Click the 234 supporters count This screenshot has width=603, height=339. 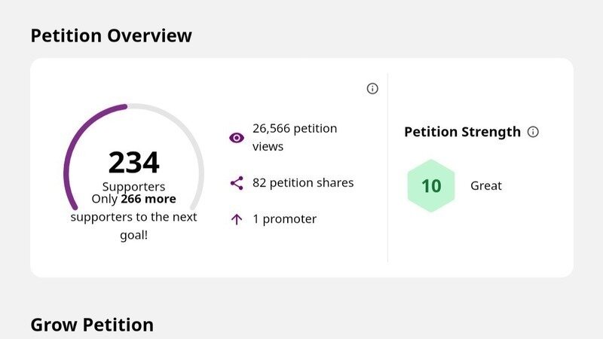[x=133, y=163]
